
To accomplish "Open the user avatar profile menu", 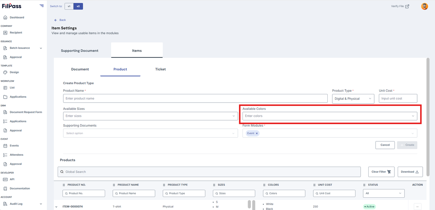I will (x=424, y=6).
